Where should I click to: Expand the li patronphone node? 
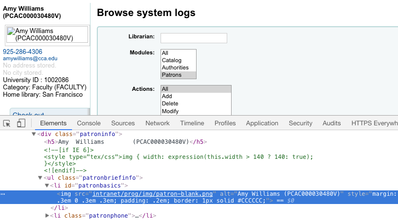coord(47,215)
